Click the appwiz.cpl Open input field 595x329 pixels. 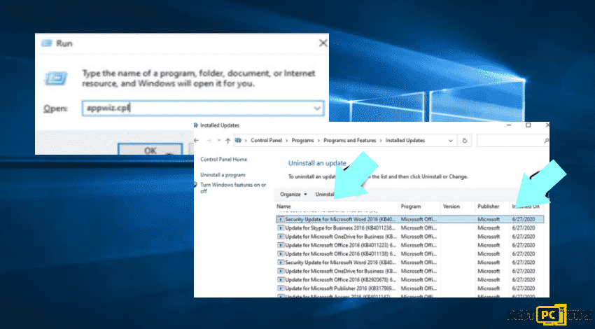coord(203,108)
